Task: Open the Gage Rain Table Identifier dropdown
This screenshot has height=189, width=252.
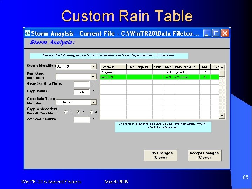Action: [x=93, y=102]
